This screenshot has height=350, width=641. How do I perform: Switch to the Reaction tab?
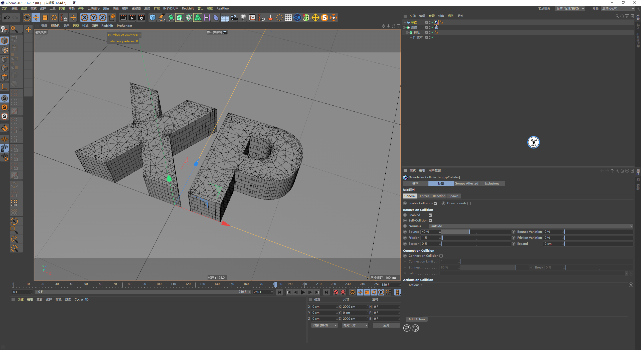pyautogui.click(x=439, y=196)
